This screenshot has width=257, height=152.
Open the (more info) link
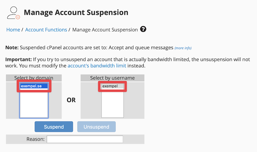(x=183, y=48)
